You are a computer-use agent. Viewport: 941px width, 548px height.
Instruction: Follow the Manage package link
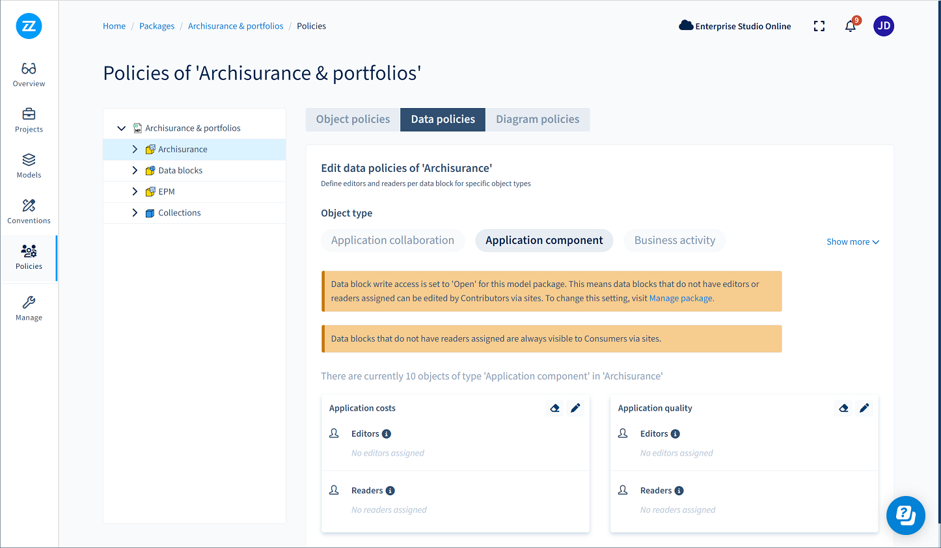681,298
